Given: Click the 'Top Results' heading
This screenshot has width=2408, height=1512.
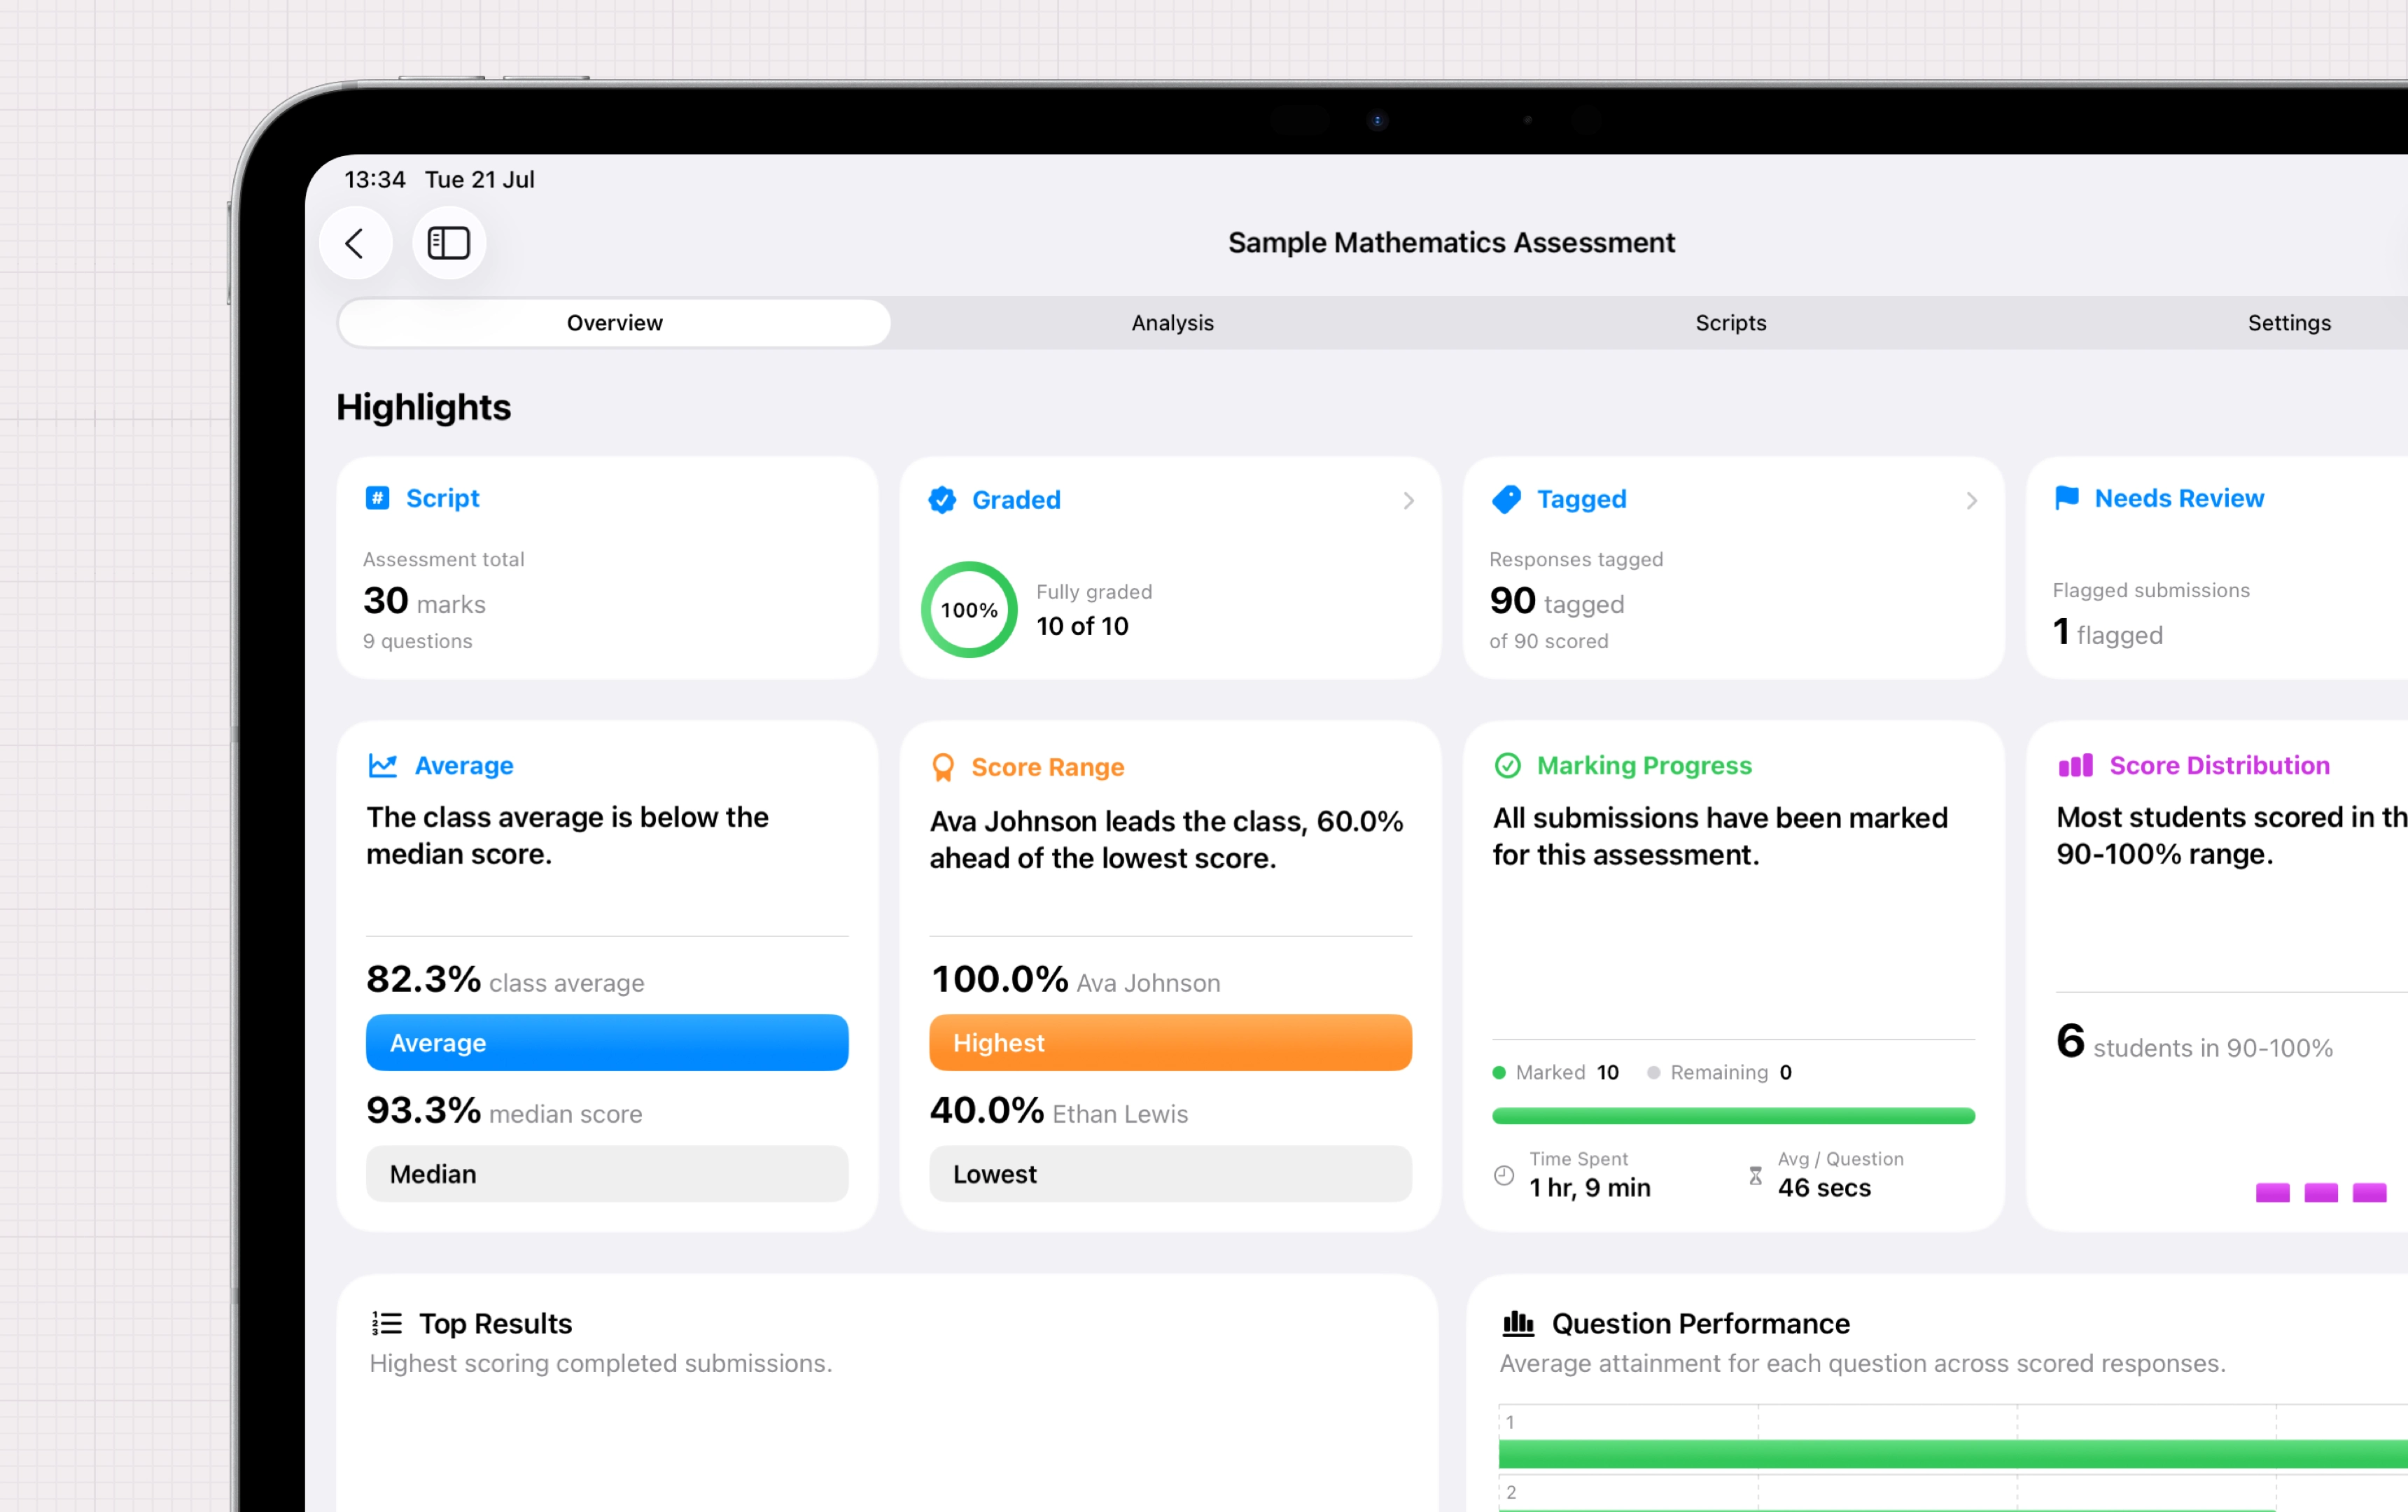Looking at the screenshot, I should (x=496, y=1324).
